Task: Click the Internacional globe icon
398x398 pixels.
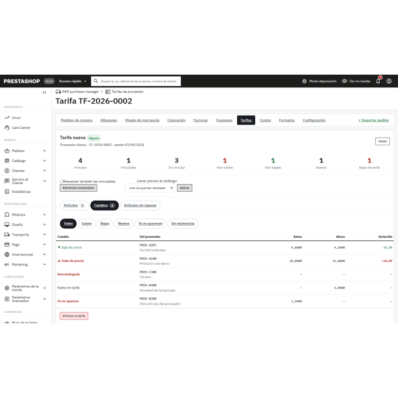Action: click(x=7, y=255)
